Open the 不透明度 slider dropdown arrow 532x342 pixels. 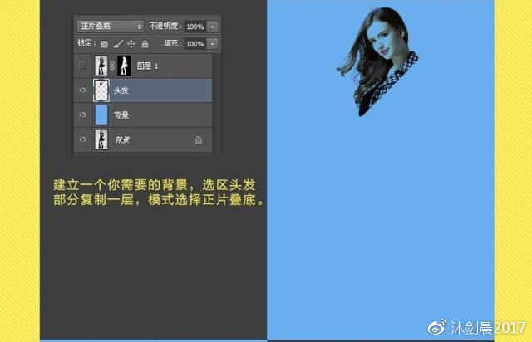(213, 27)
